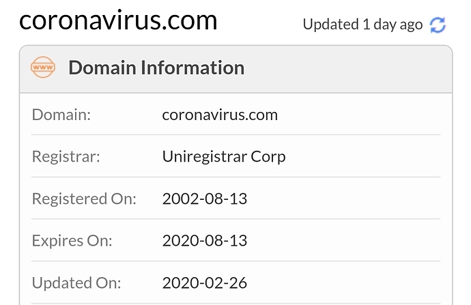
Task: Click the "Registered On:" field label
Action: pyautogui.click(x=85, y=199)
